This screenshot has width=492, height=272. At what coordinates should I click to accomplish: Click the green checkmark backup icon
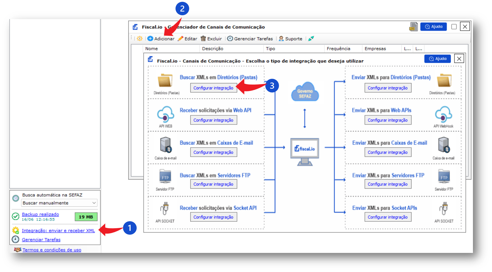pos(16,216)
